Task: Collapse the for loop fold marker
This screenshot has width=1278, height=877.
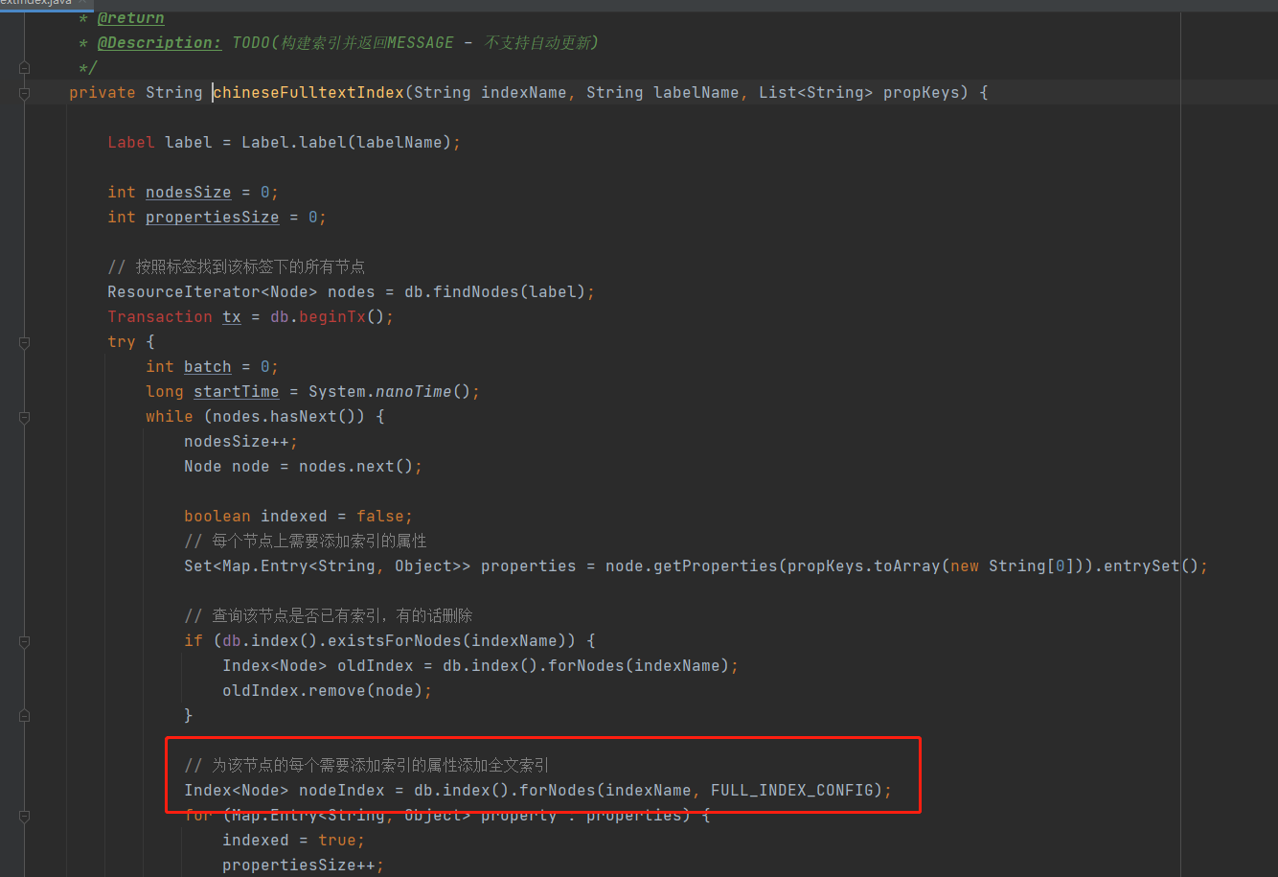Action: [x=24, y=816]
